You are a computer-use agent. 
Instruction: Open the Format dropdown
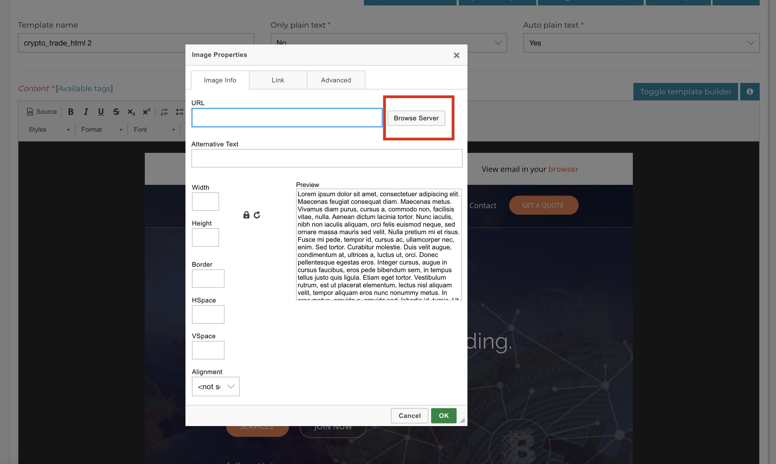pos(102,130)
